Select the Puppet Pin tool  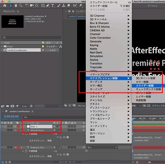81,5
